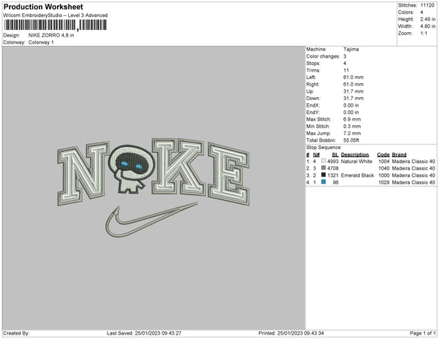439x339 pixels.
Task: Select the swoosh in the design preview
Action: 151,220
